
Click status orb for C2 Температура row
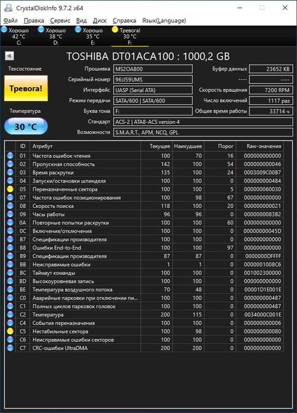pyautogui.click(x=10, y=315)
